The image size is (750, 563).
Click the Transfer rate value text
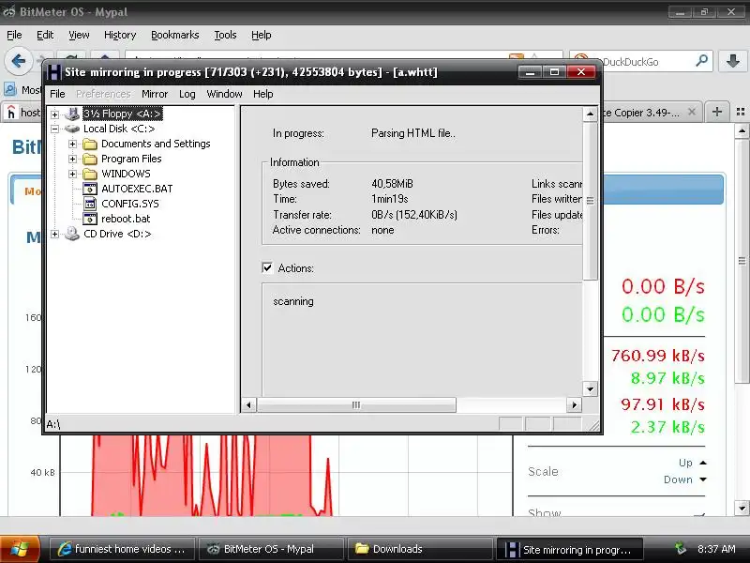click(x=414, y=215)
